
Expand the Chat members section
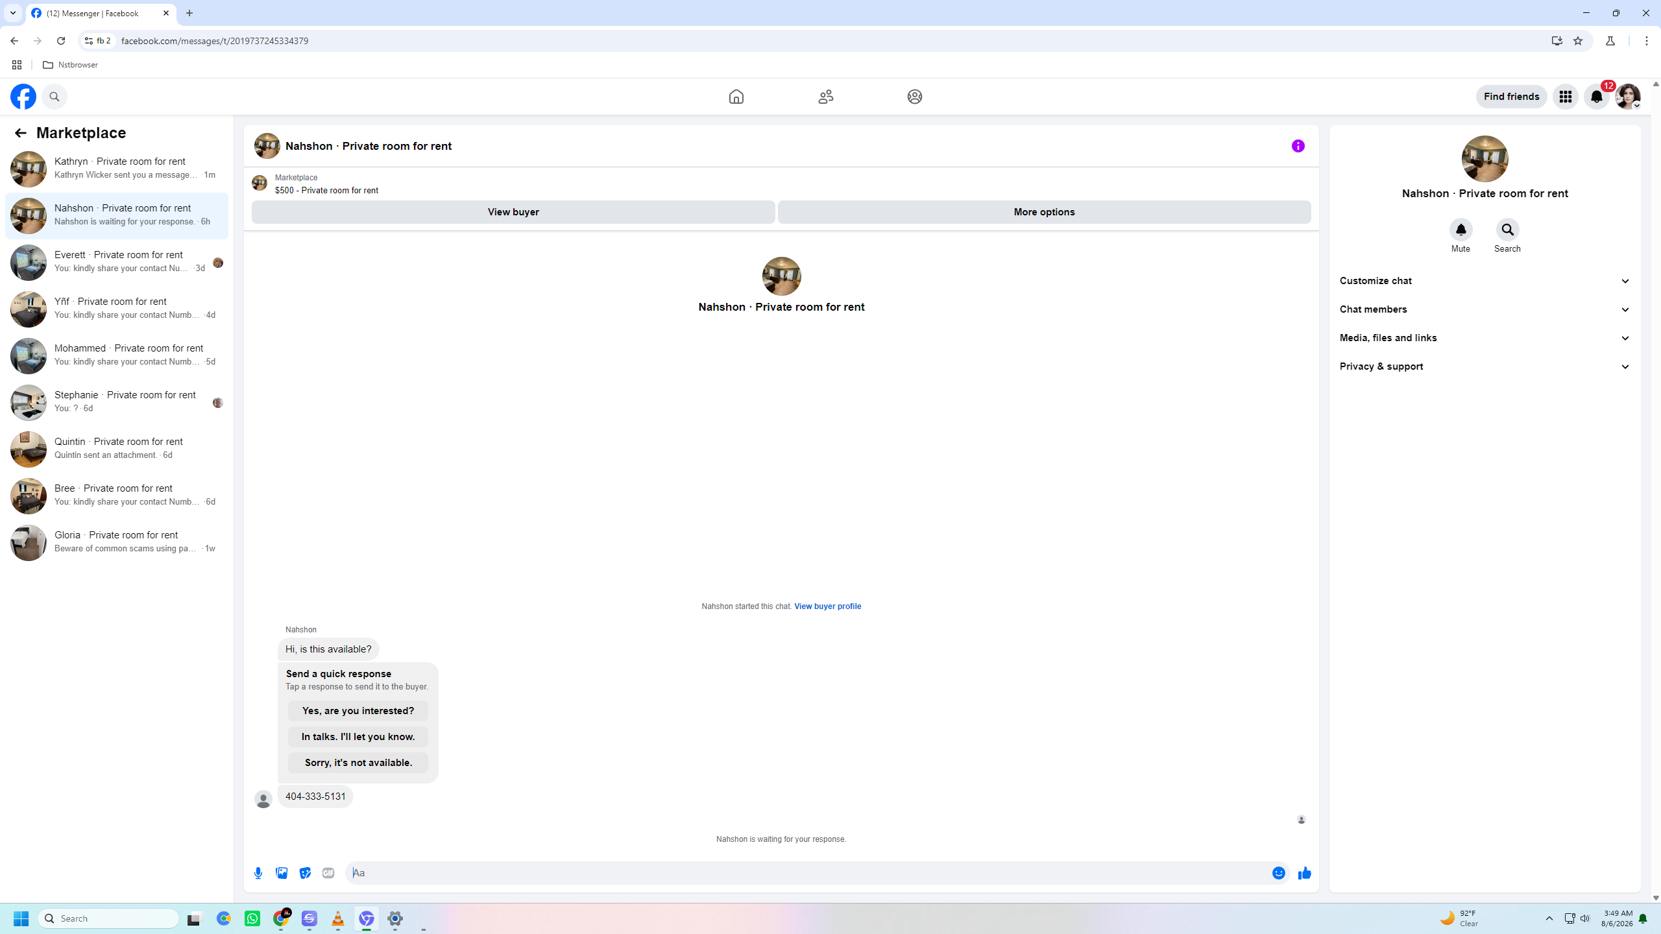click(1485, 309)
